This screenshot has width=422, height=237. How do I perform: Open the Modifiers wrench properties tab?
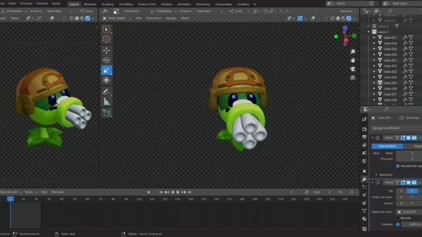pos(365,179)
